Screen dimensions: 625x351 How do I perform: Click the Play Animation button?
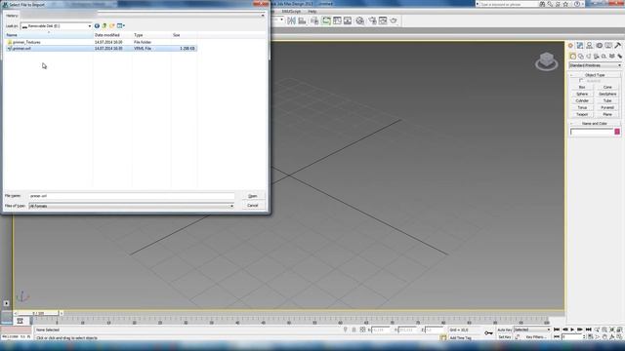coord(572,330)
